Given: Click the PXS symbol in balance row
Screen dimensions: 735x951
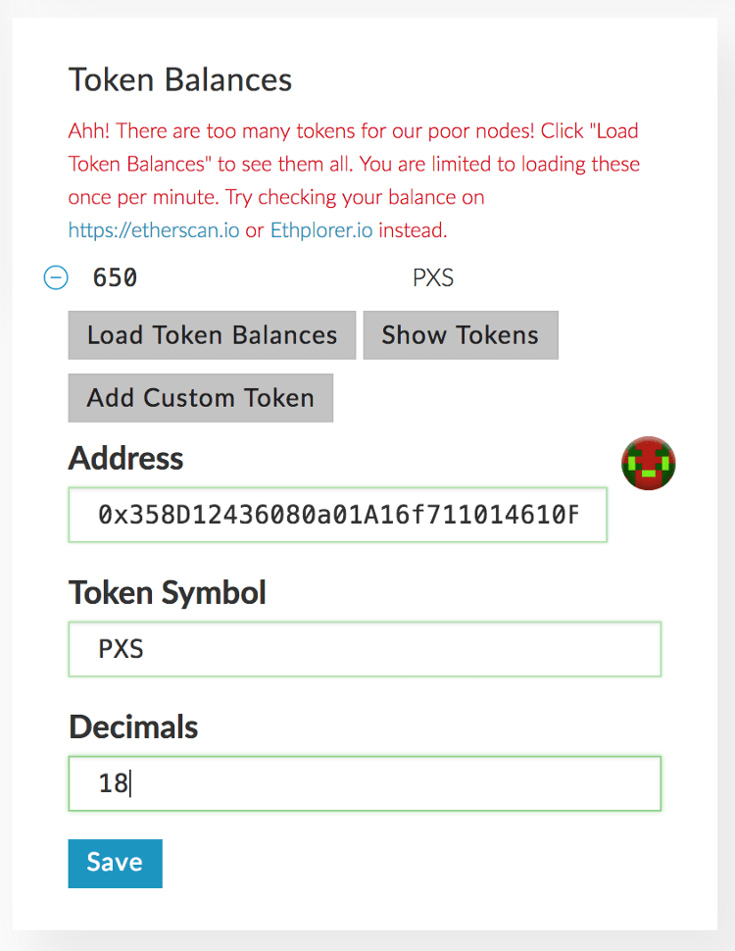Looking at the screenshot, I should [x=433, y=278].
